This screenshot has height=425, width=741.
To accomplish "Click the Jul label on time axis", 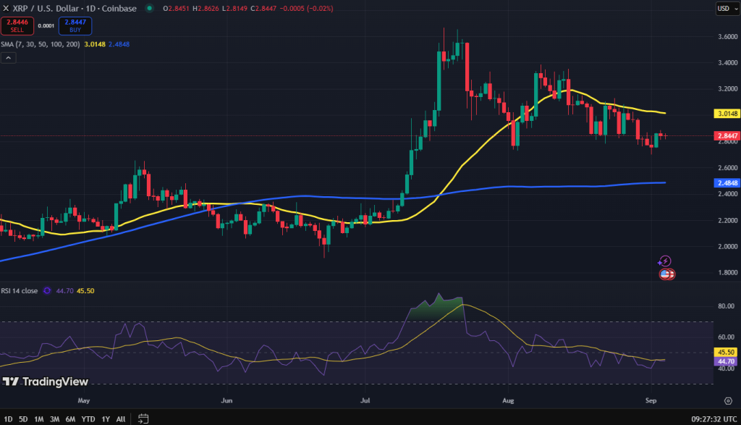I will click(x=365, y=400).
